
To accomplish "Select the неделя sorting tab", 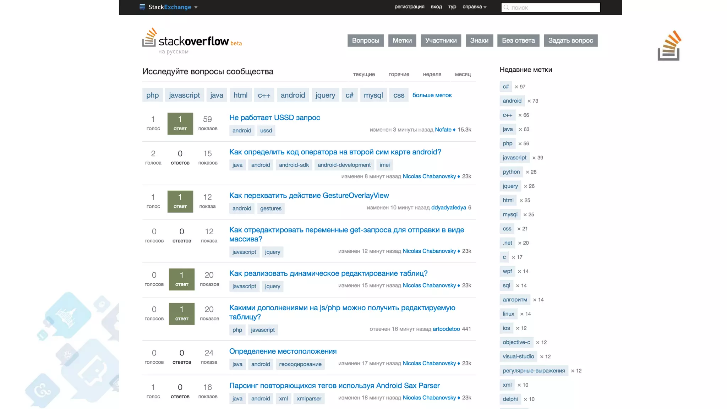I will [432, 74].
